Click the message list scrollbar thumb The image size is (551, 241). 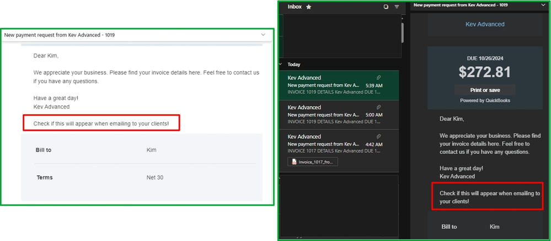(x=402, y=33)
